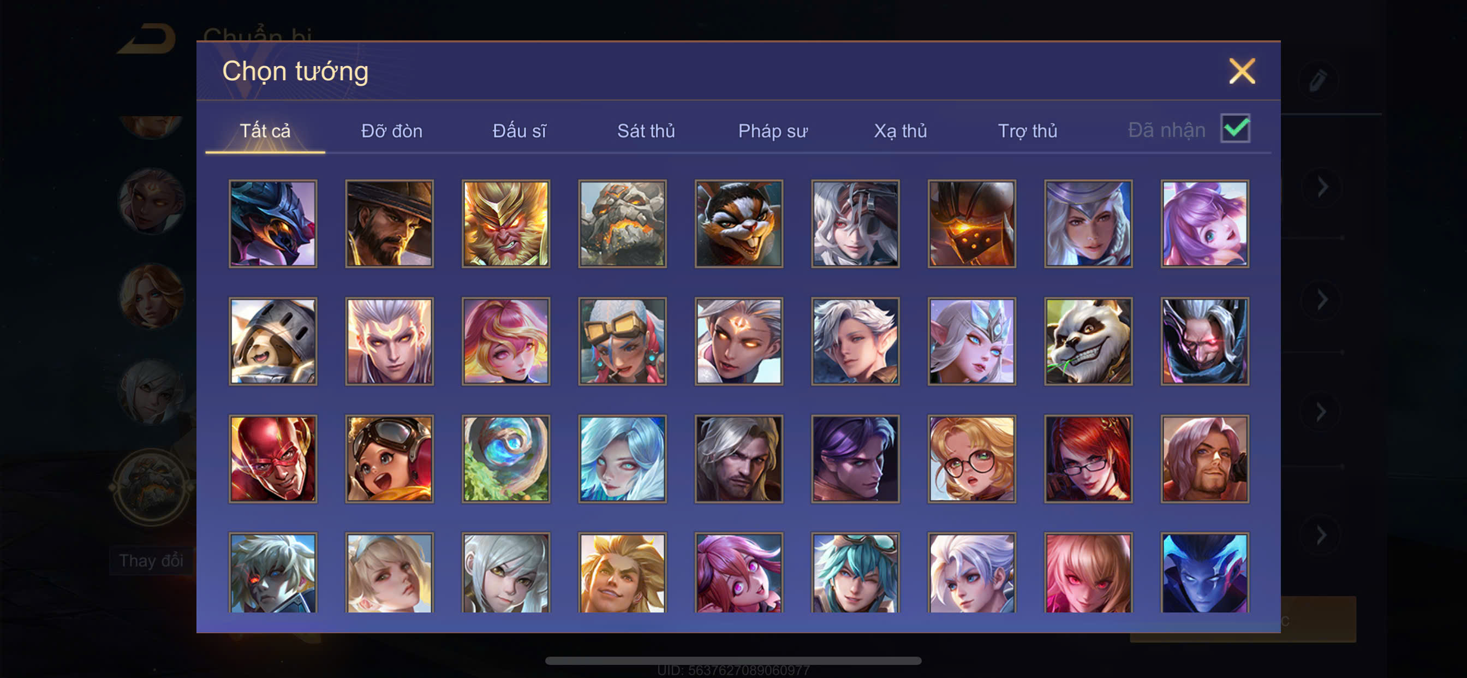Choose the red-haired woman with glasses
Screen dimensions: 1467x678
click(x=1088, y=459)
